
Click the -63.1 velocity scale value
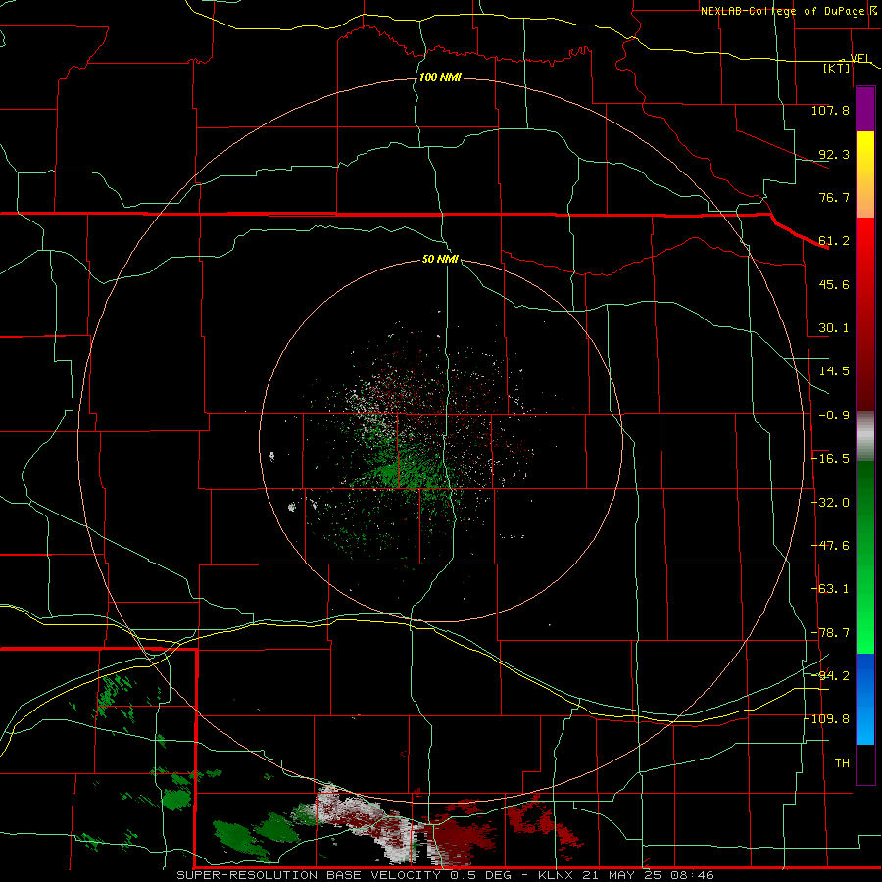(x=830, y=589)
